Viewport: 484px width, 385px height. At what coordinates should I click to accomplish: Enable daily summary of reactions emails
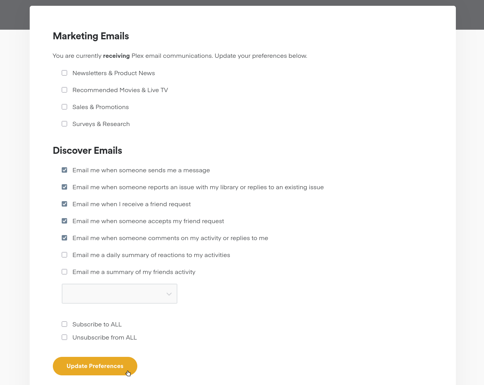[x=64, y=255]
